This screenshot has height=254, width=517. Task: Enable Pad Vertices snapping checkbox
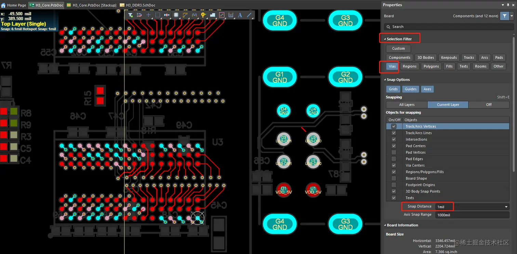click(394, 152)
